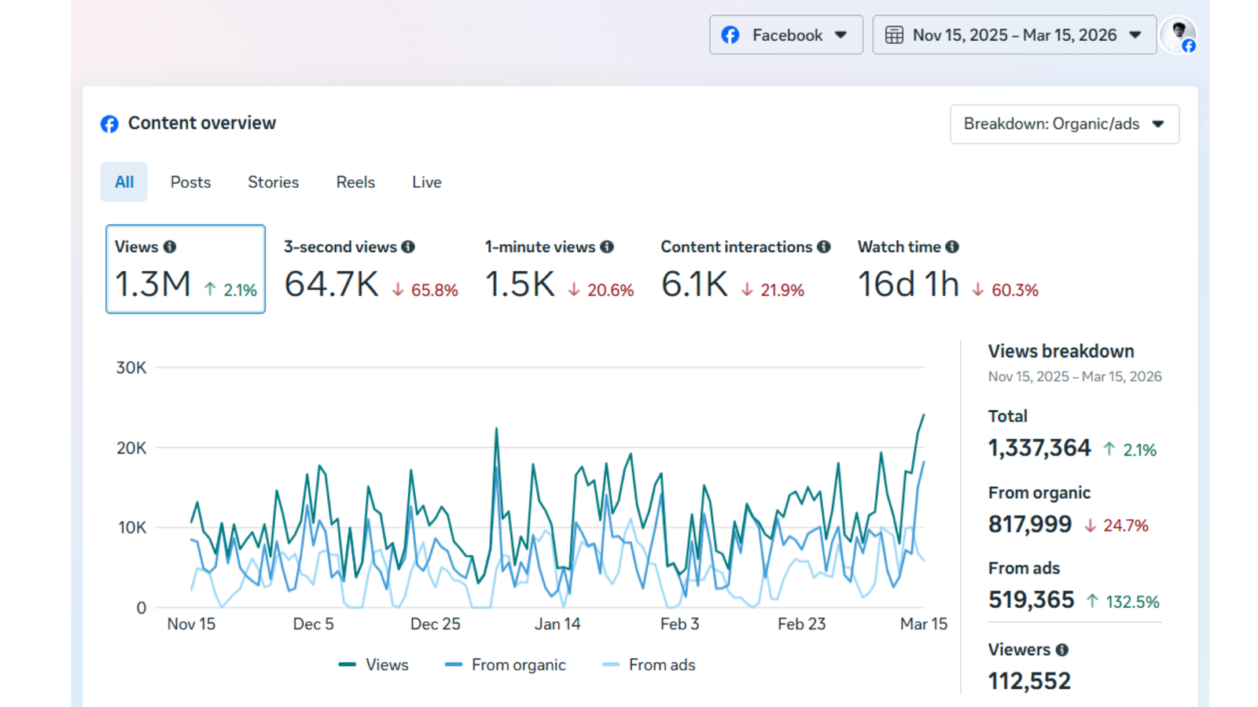This screenshot has height=707, width=1258.
Task: Click the Mar 15 peak on the chart
Action: [923, 415]
